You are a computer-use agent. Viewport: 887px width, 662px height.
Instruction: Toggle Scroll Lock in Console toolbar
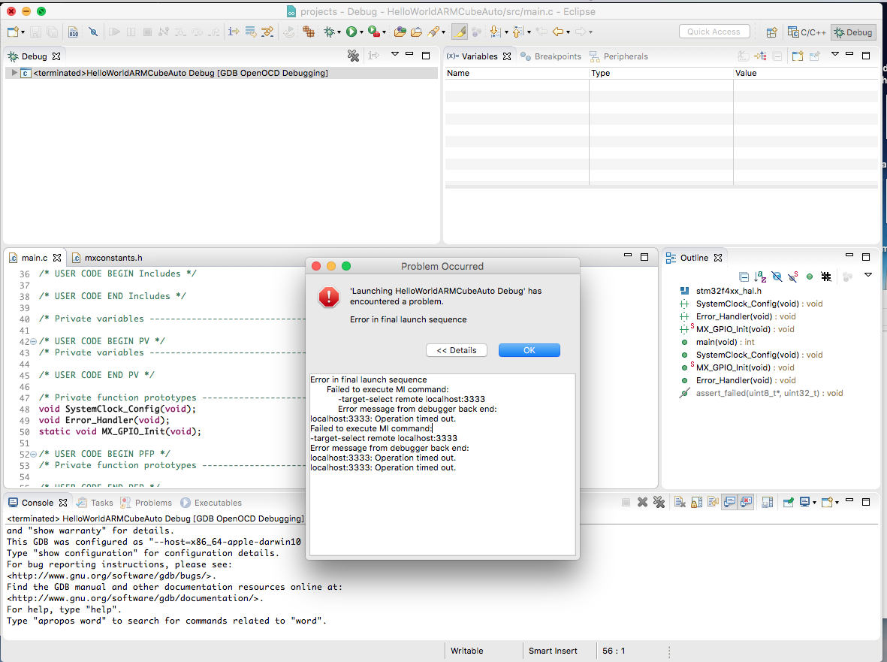[x=696, y=502]
